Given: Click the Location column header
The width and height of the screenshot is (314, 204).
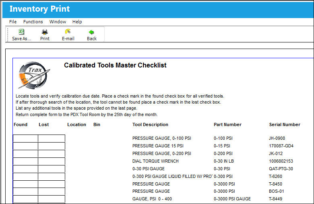Looking at the screenshot, I should point(76,124).
